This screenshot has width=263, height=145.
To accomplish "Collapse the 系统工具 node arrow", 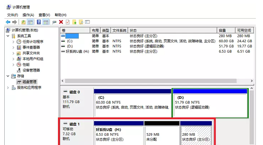I will [8, 36].
